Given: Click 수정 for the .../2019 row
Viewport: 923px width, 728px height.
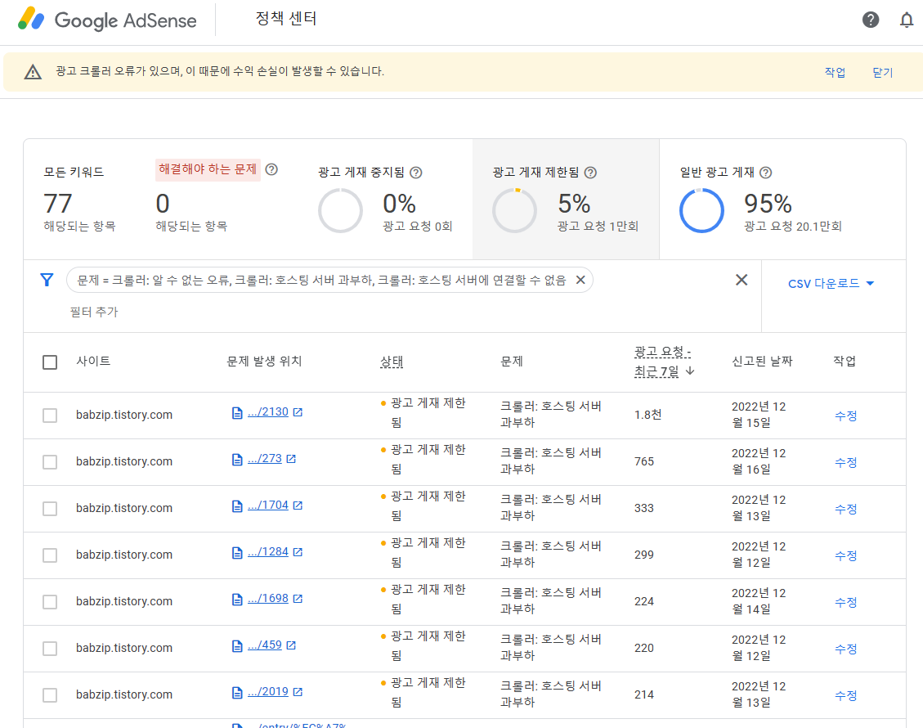Looking at the screenshot, I should coord(846,695).
